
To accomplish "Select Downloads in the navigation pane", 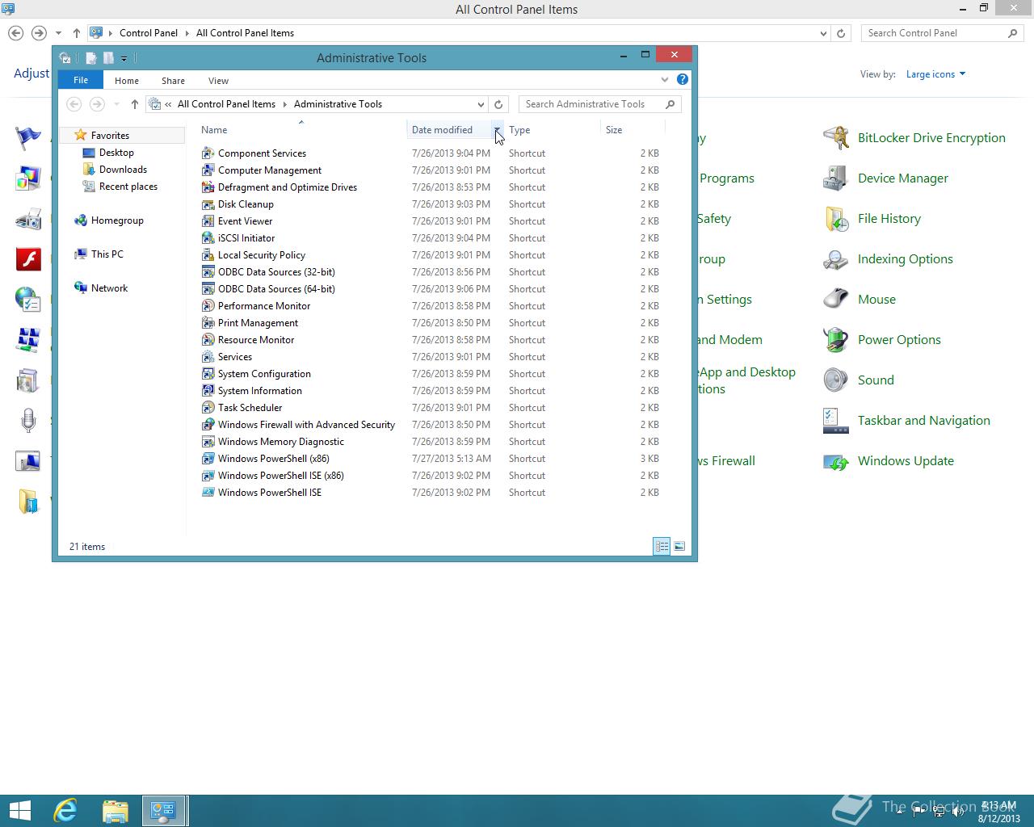I will click(123, 170).
